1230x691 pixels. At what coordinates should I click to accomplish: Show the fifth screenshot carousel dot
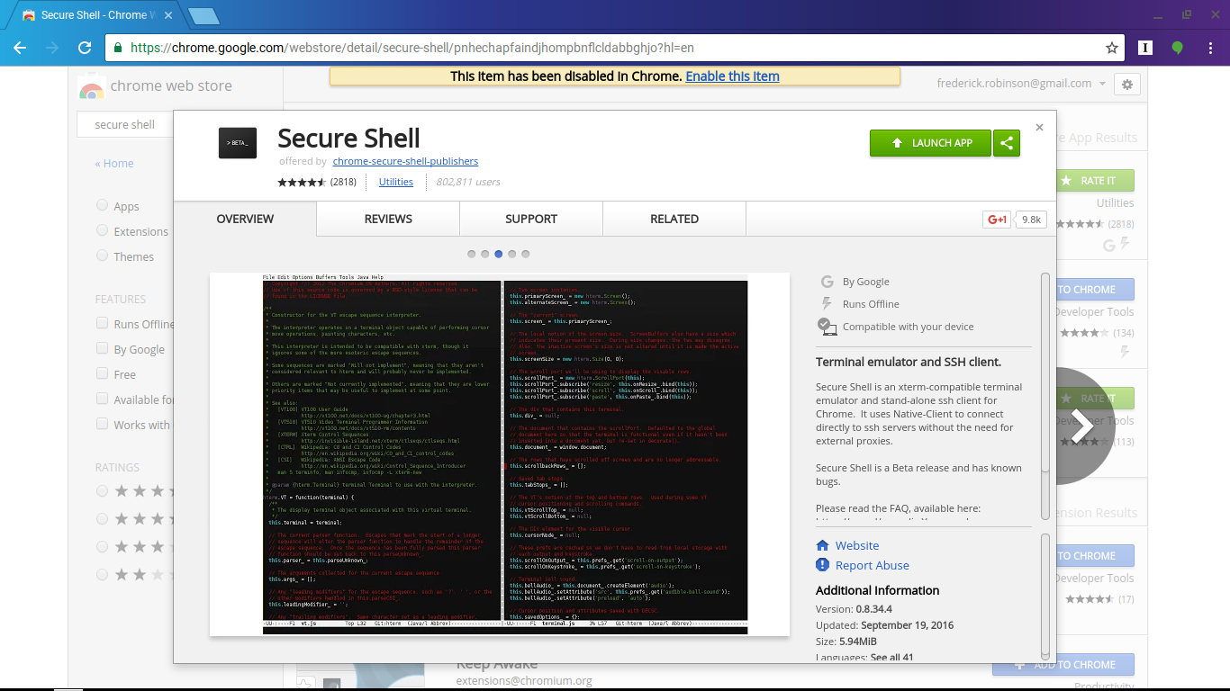point(526,254)
